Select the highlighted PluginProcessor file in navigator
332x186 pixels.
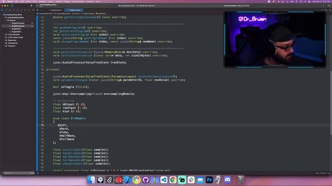coord(18,26)
